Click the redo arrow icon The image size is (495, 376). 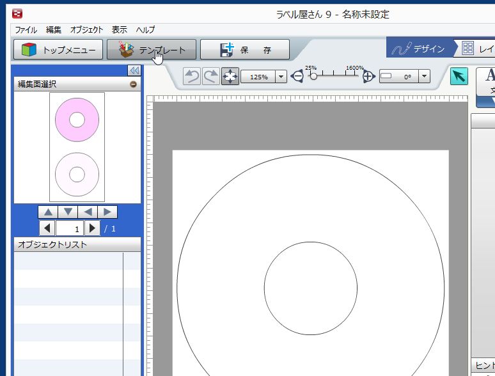click(x=211, y=76)
